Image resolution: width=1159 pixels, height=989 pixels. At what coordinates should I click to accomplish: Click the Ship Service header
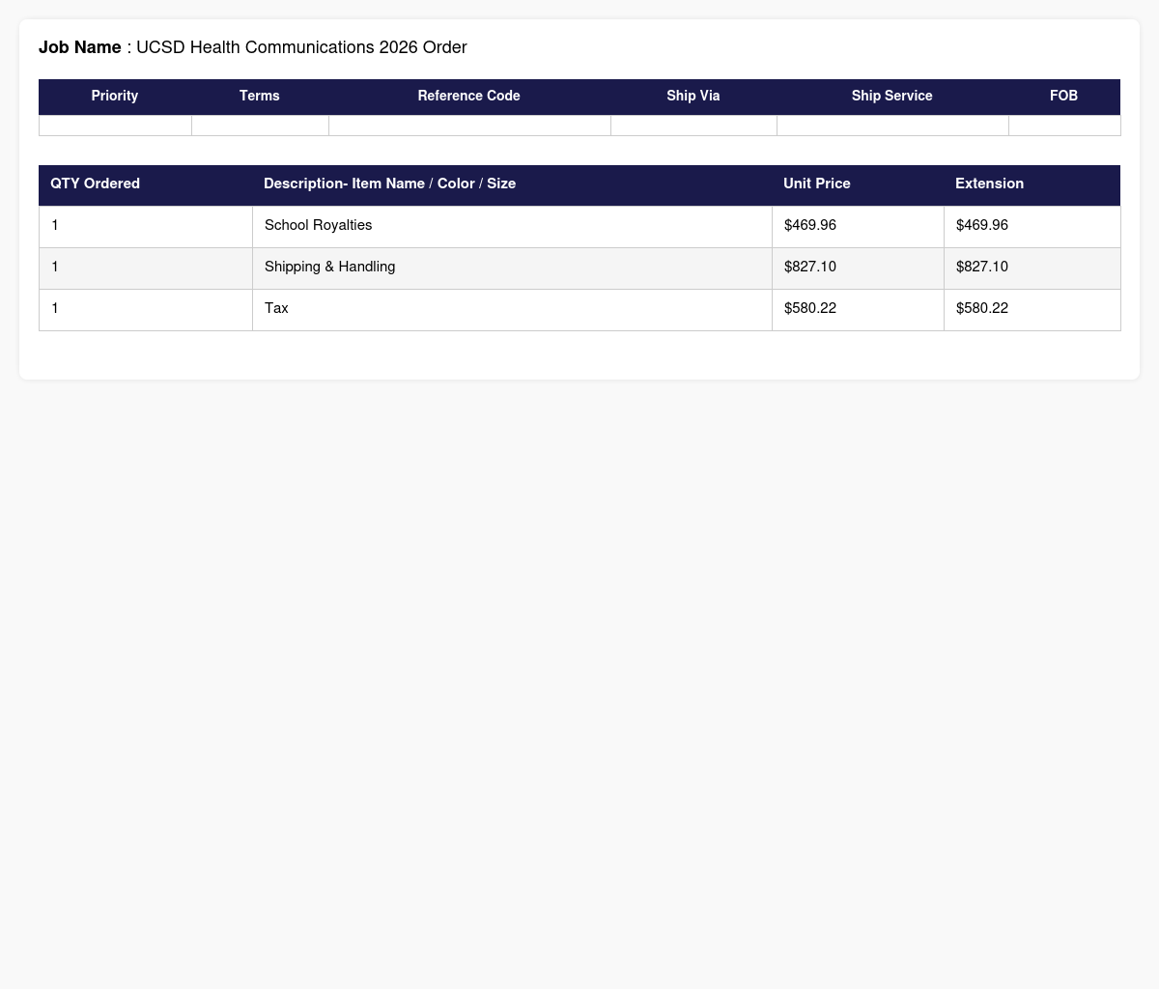click(x=892, y=97)
